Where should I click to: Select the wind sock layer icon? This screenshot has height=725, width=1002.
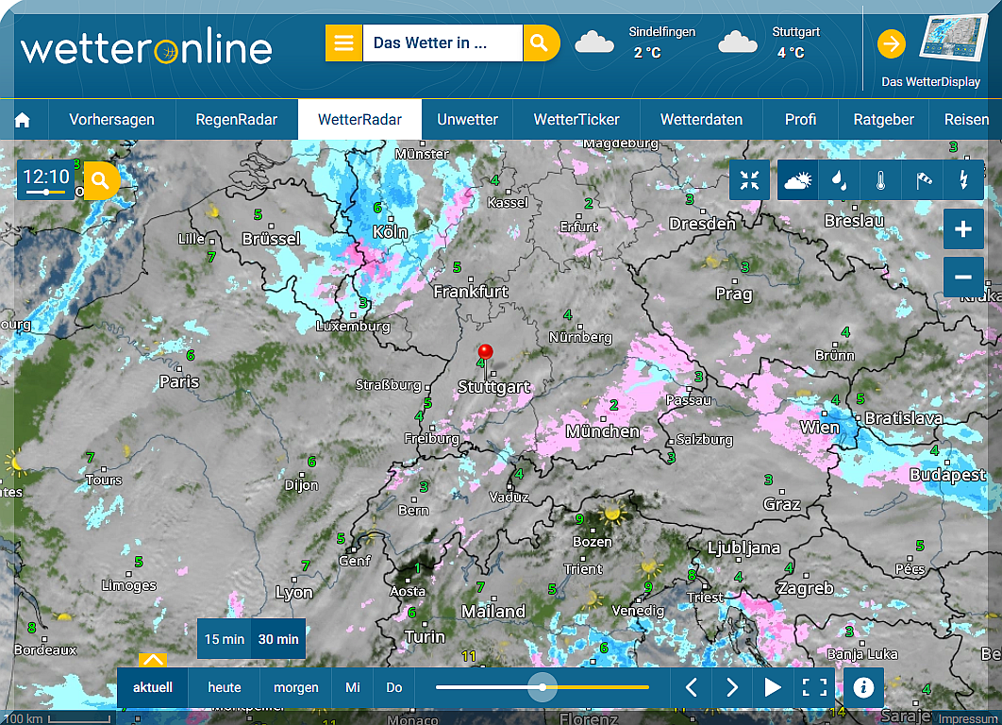[x=923, y=180]
